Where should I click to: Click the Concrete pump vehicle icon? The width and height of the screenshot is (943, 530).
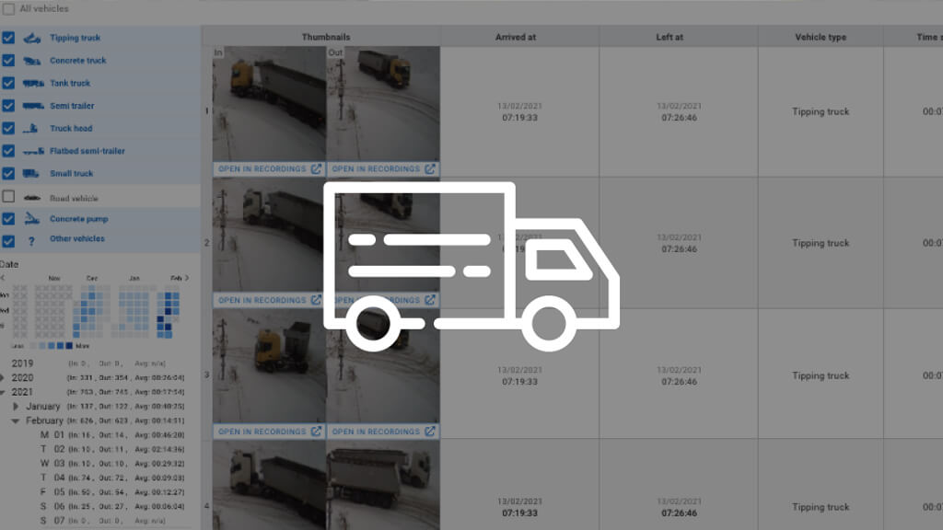(x=32, y=219)
